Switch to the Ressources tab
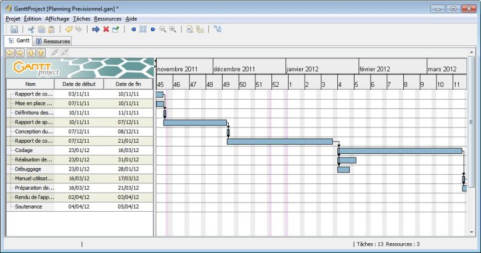Viewport: 481px width, 253px height. click(53, 41)
